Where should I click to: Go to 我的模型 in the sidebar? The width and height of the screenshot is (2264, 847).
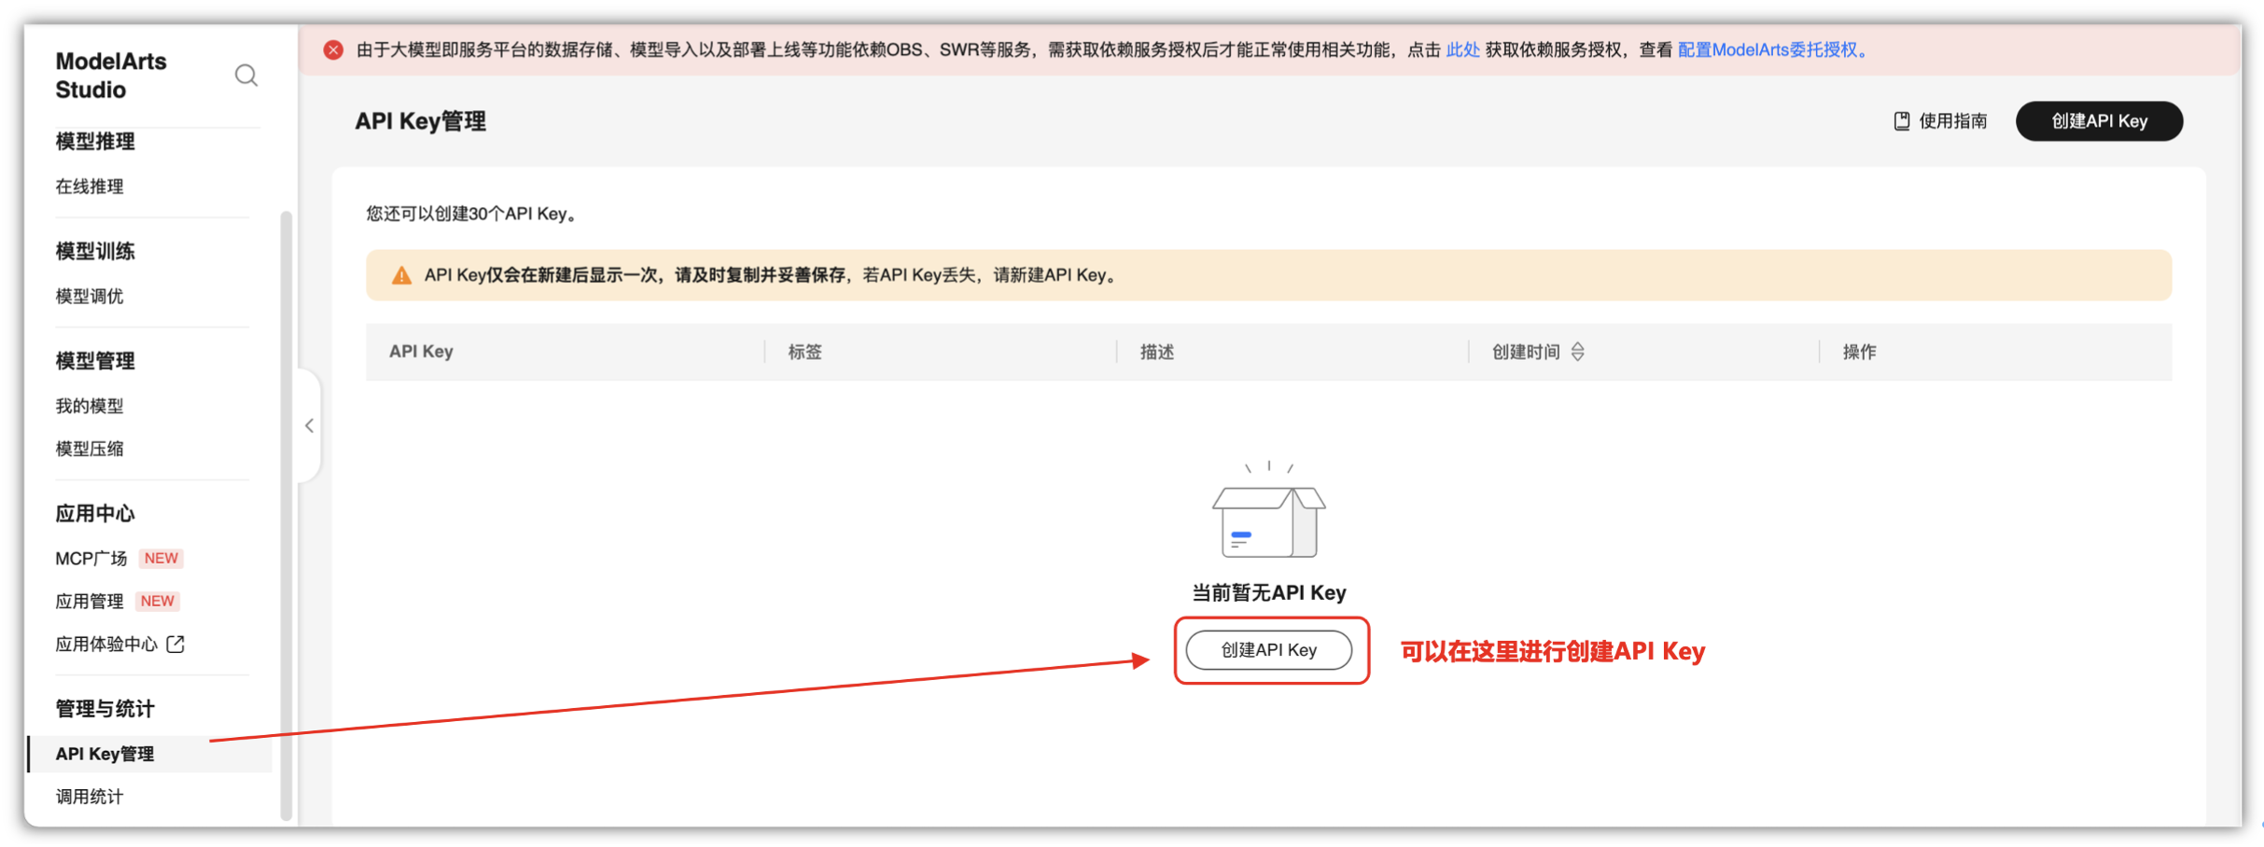point(90,406)
